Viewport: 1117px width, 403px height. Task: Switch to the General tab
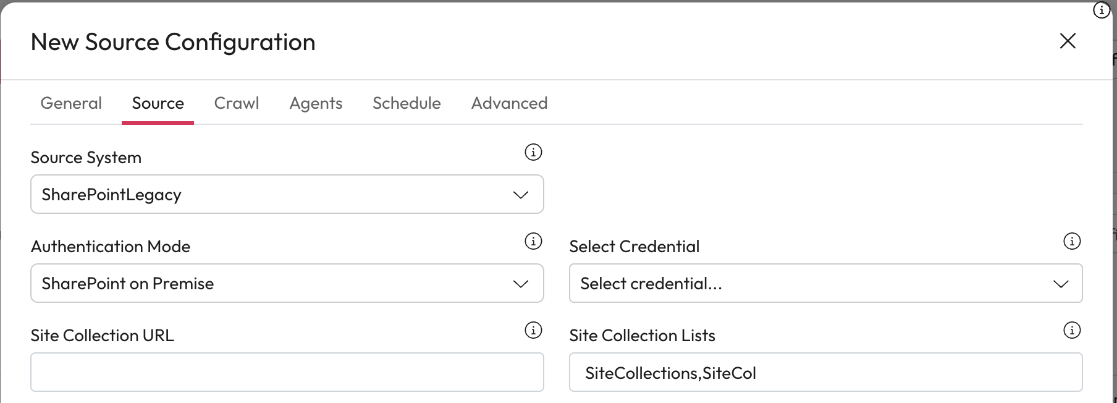(71, 103)
